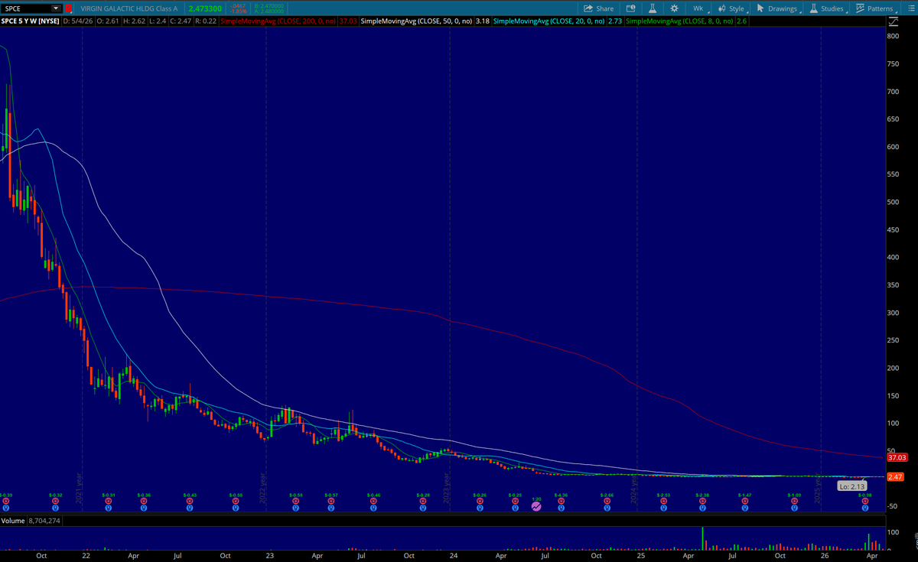The width and height of the screenshot is (918, 562).
Task: Click the Share button
Action: pos(599,8)
